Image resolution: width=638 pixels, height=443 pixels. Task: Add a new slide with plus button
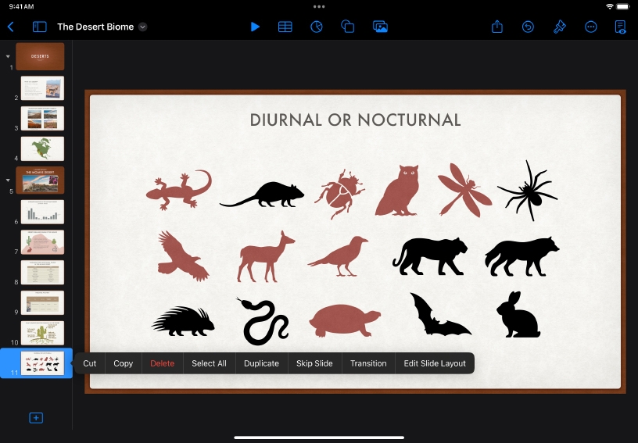pos(36,418)
